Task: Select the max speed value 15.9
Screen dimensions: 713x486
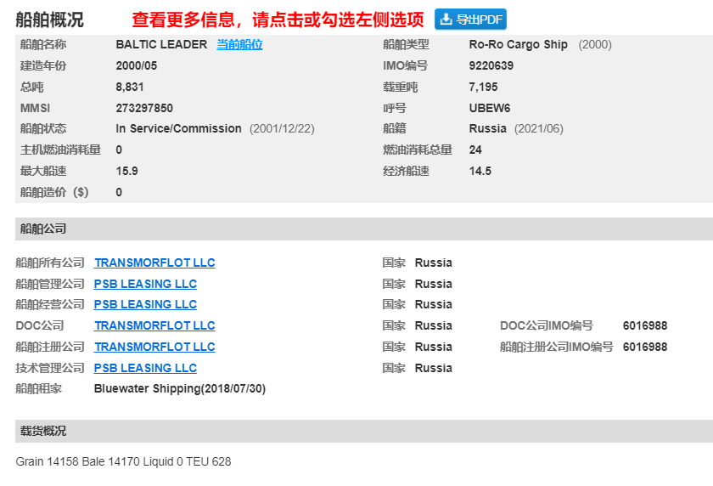Action: [x=126, y=171]
